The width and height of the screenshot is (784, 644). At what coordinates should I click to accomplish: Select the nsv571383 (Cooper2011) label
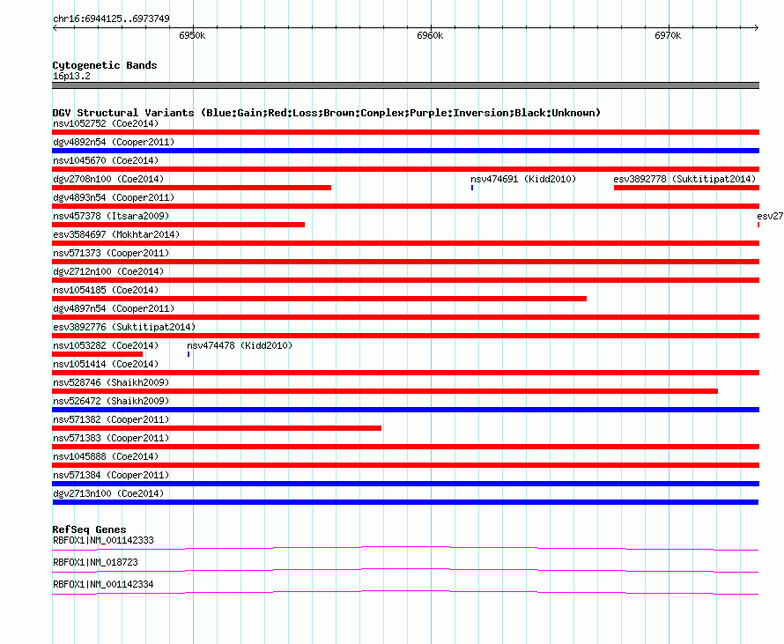coord(111,438)
